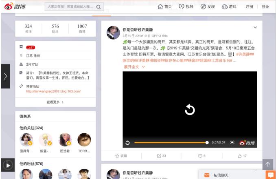Click 注册 register link
Screen dimensions: 276x179
click(250, 7)
